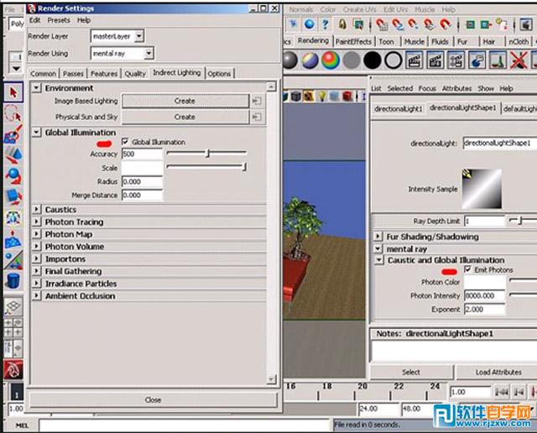
Task: Step back one frame button
Action: coord(519,392)
